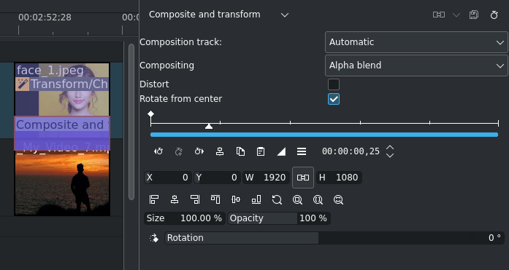The width and height of the screenshot is (509, 270).
Task: Click adjust to original size icon
Action: (x=277, y=199)
